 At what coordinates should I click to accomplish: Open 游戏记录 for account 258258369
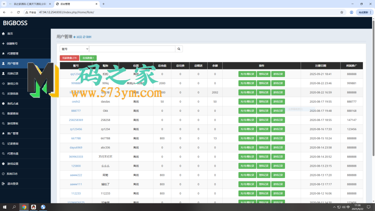click(278, 120)
